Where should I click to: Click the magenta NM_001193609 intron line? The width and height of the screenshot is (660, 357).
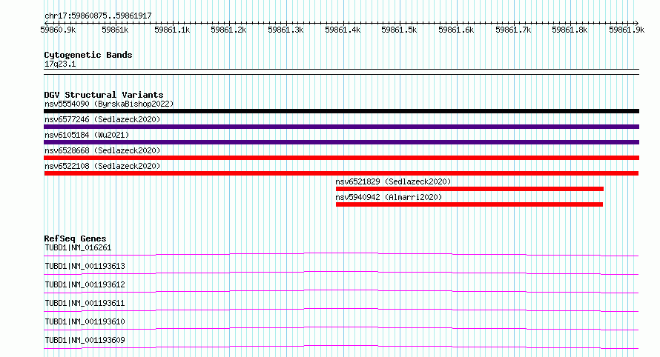tap(341, 346)
